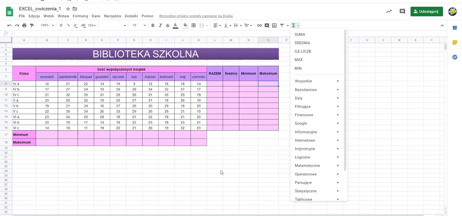
Task: Toggle italic formatting
Action: 160,25
